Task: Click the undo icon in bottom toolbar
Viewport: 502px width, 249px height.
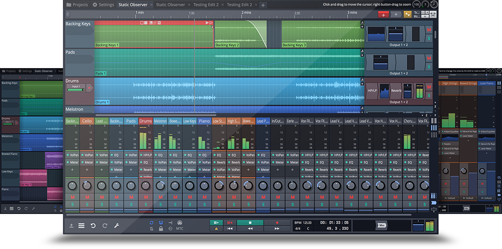Action: click(93, 226)
